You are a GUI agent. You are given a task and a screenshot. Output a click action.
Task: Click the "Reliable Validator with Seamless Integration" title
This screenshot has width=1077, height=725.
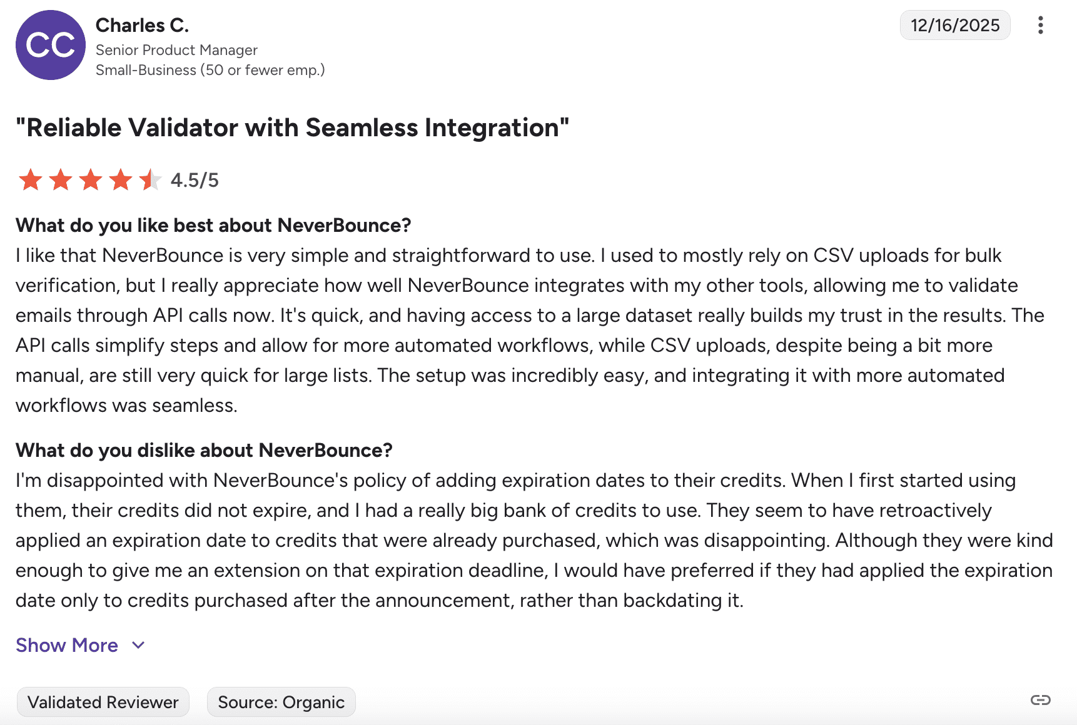(292, 127)
